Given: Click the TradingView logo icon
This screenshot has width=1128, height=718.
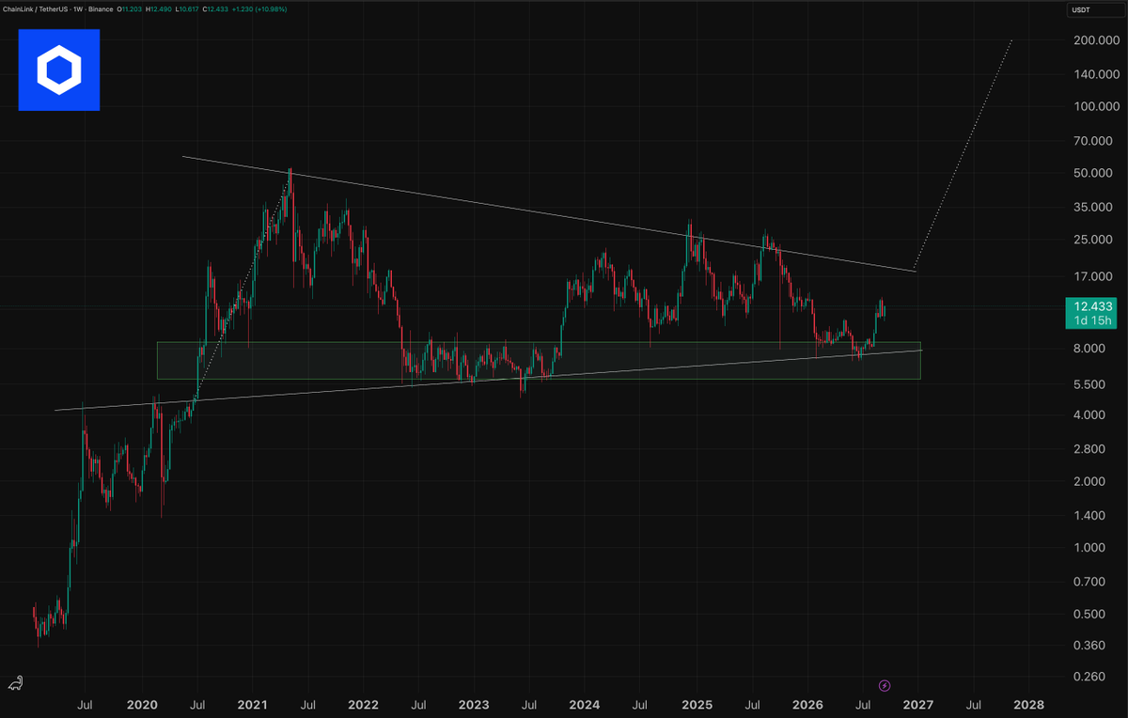Looking at the screenshot, I should tap(14, 683).
